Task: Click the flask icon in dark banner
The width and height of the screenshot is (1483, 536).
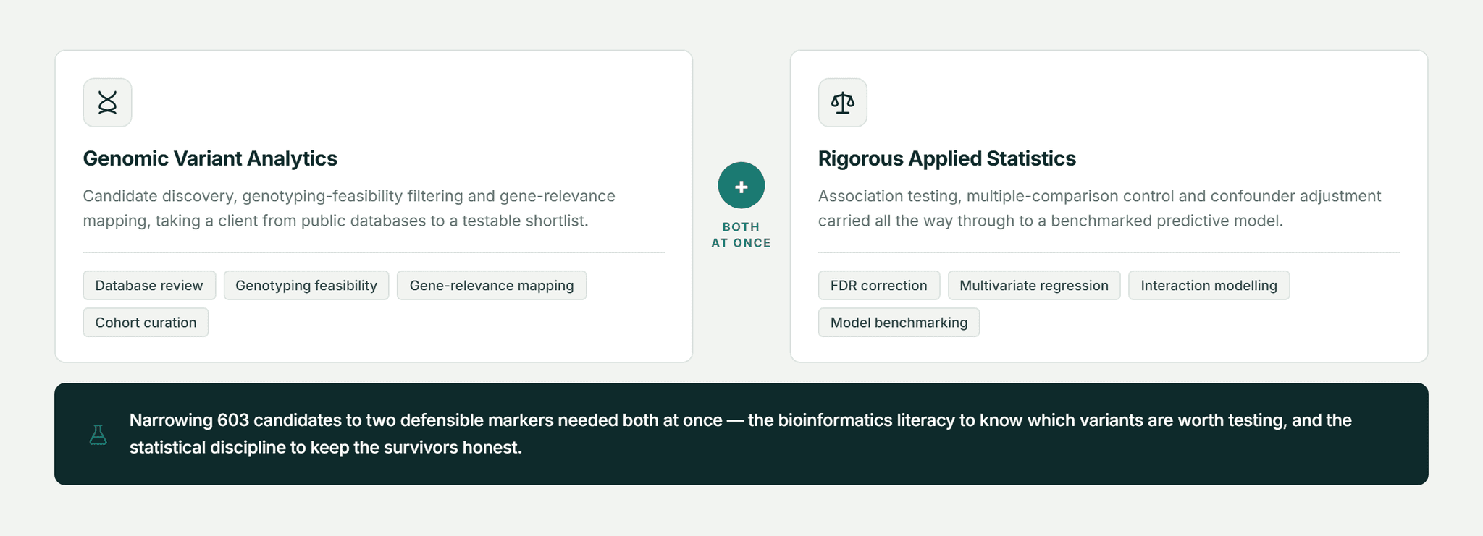Action: coord(98,434)
